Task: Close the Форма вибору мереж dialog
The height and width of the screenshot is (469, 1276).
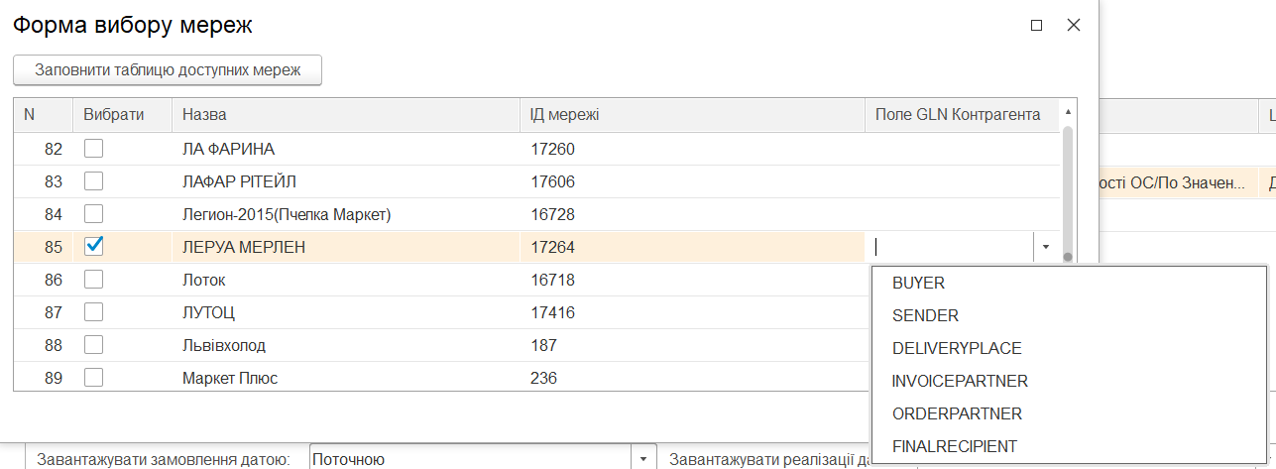Action: pyautogui.click(x=1073, y=26)
